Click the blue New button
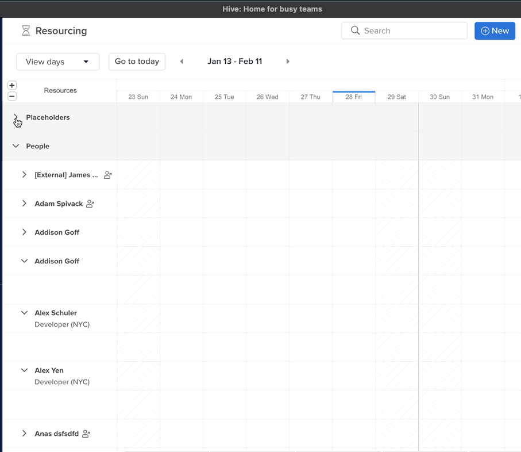This screenshot has width=521, height=452. point(495,31)
